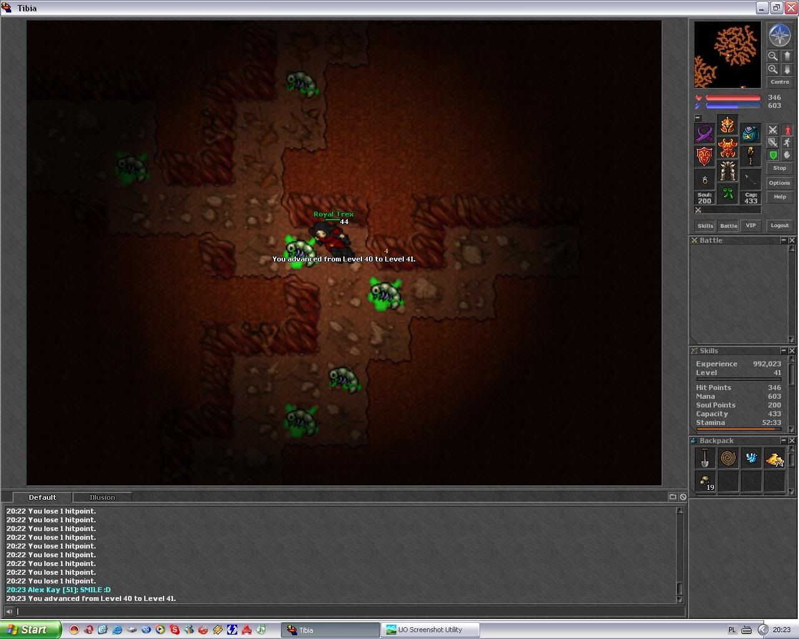Minimize the Skills panel
The height and width of the screenshot is (639, 799).
783,351
